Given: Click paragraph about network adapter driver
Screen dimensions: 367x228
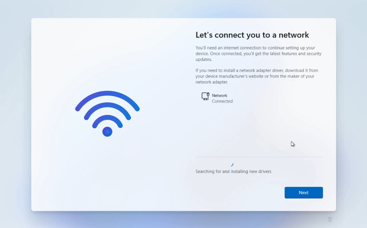Looking at the screenshot, I should click(257, 76).
